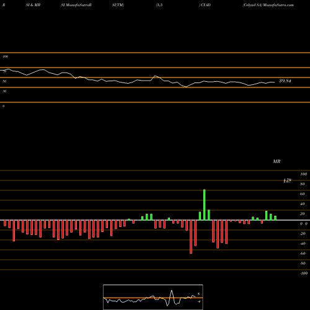Click the tallest green MR bar
This screenshot has width=310, height=310.
[205, 205]
